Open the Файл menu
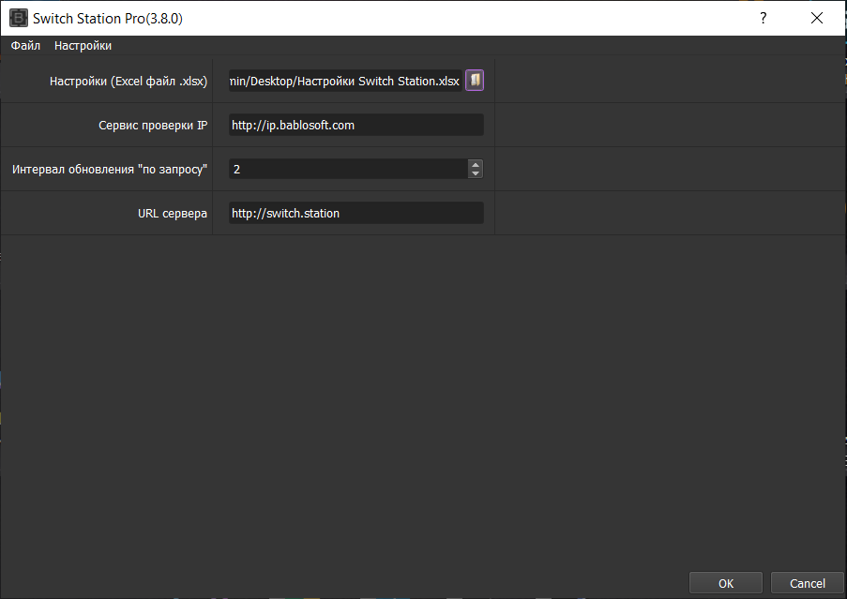The image size is (847, 599). tap(25, 46)
